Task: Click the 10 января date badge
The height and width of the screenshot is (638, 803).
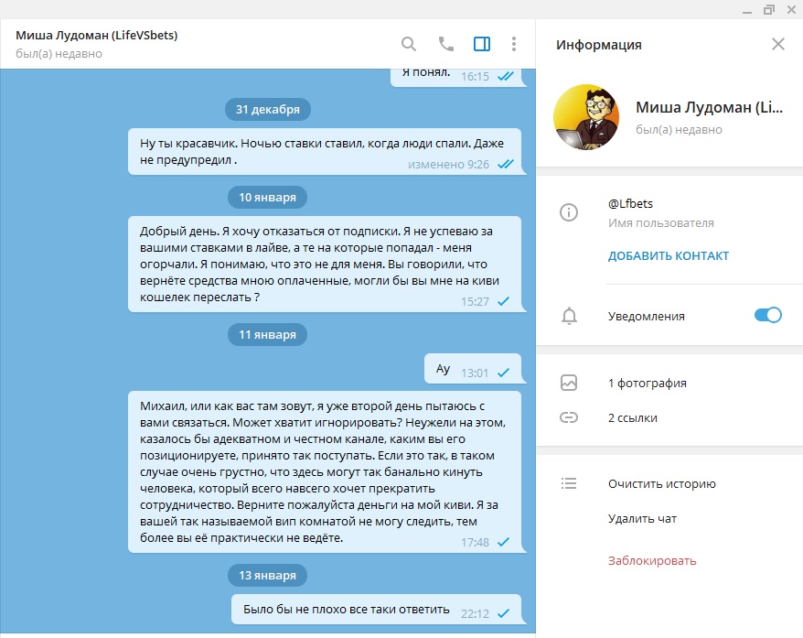Action: coord(267,198)
